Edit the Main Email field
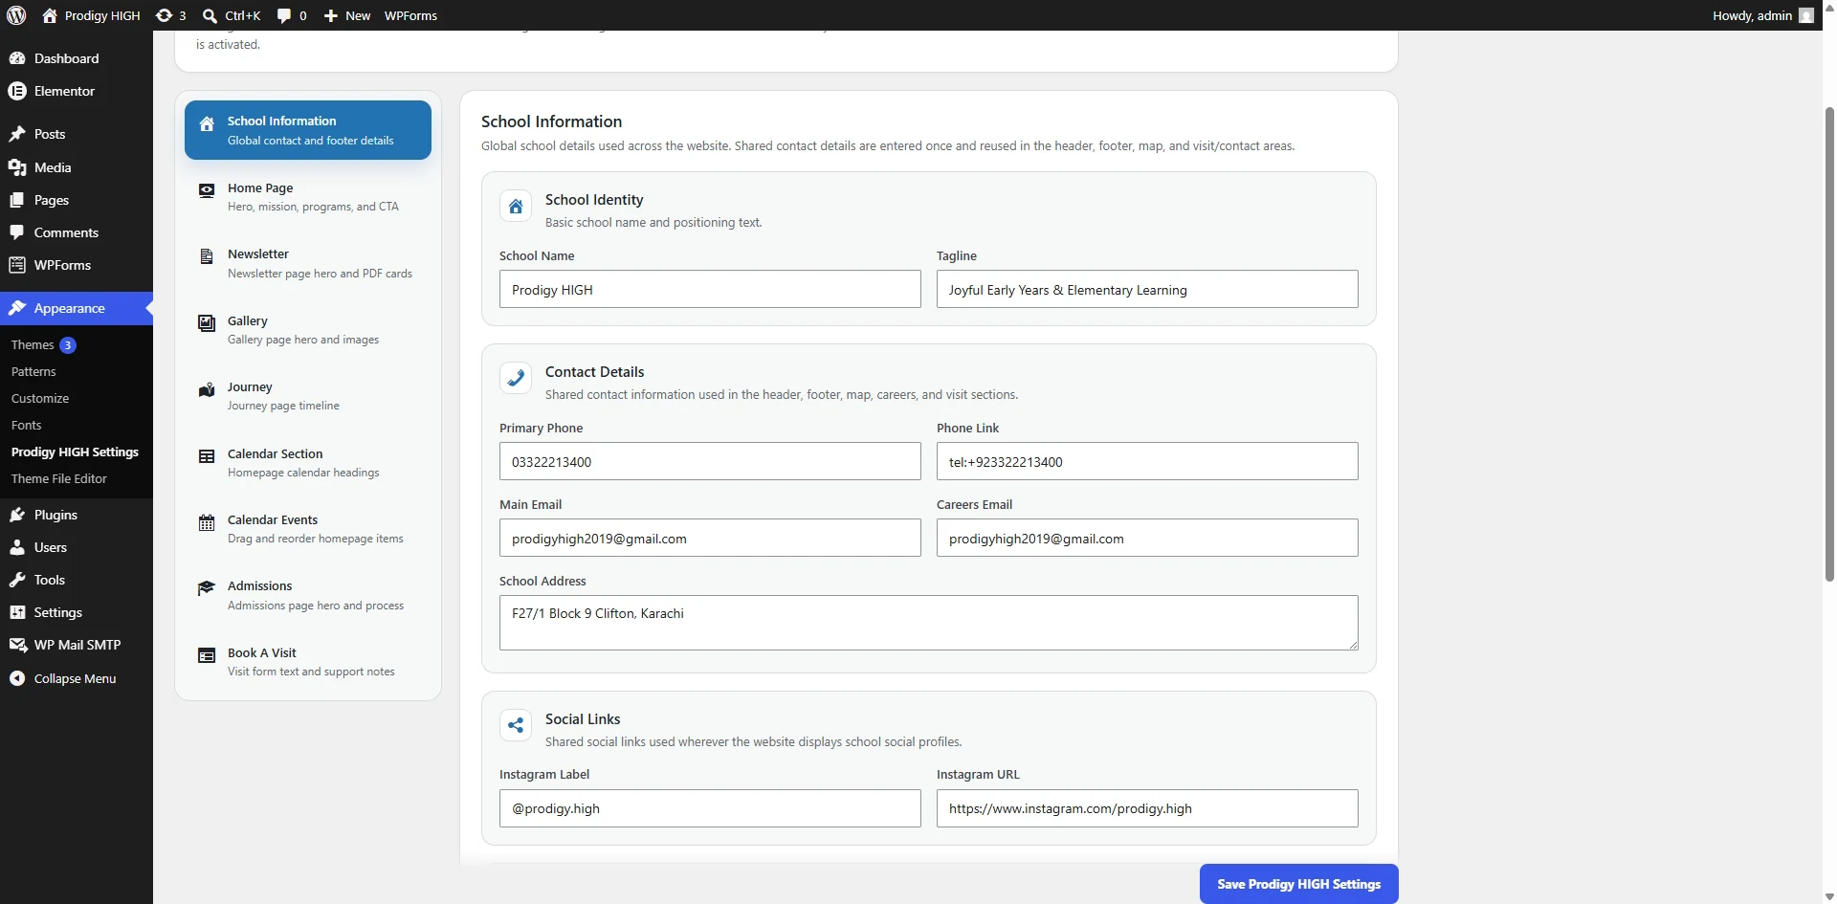Viewport: 1837px width, 904px height. tap(710, 538)
